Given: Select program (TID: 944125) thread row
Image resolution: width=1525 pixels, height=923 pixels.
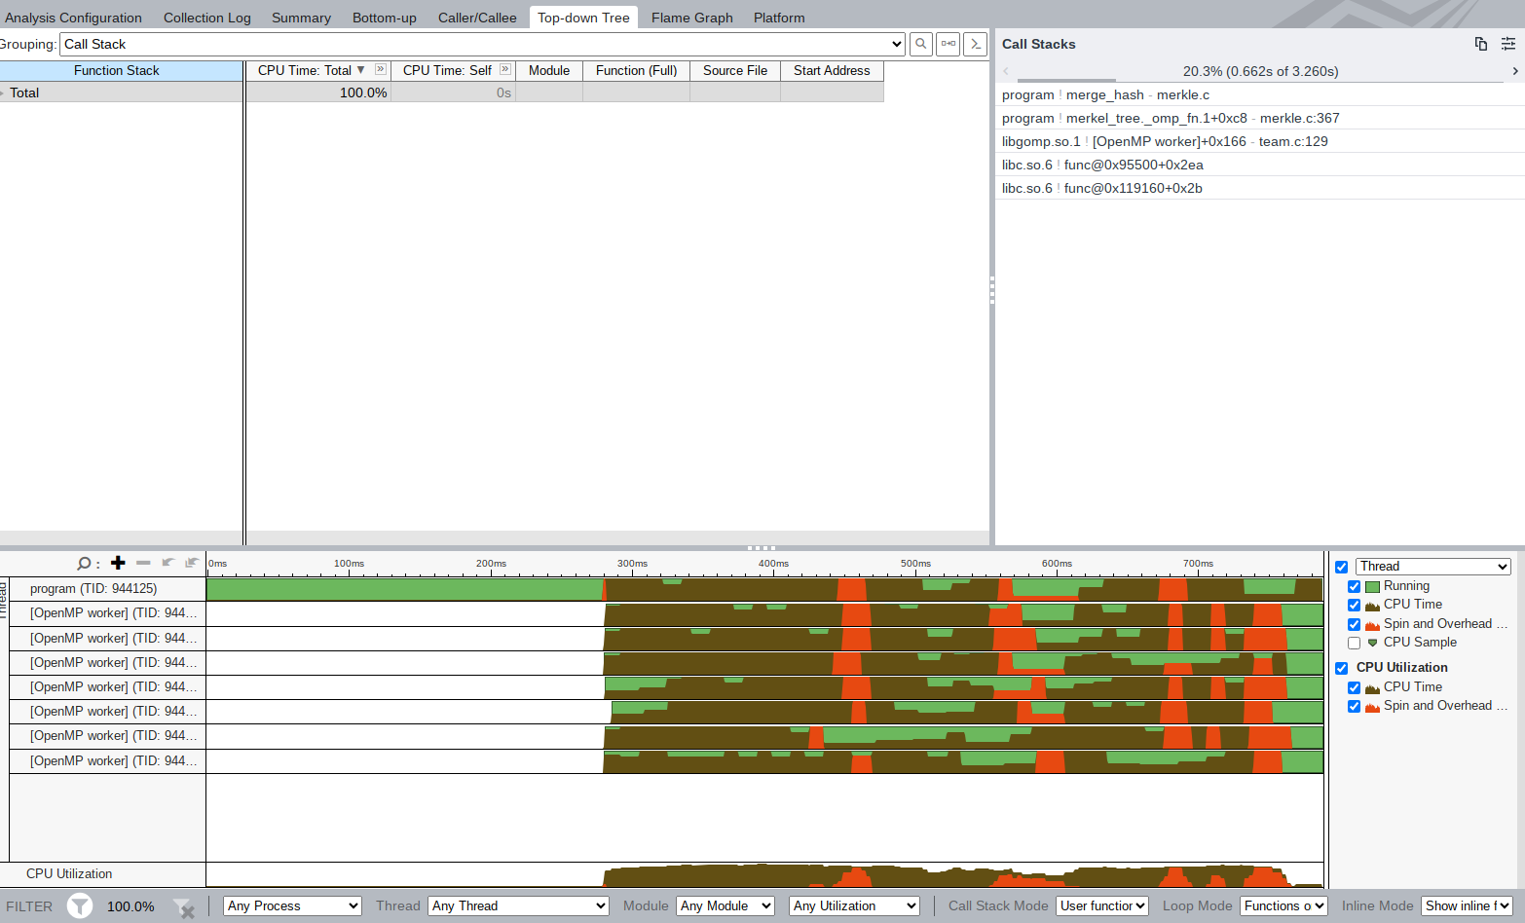Looking at the screenshot, I should pyautogui.click(x=93, y=589).
